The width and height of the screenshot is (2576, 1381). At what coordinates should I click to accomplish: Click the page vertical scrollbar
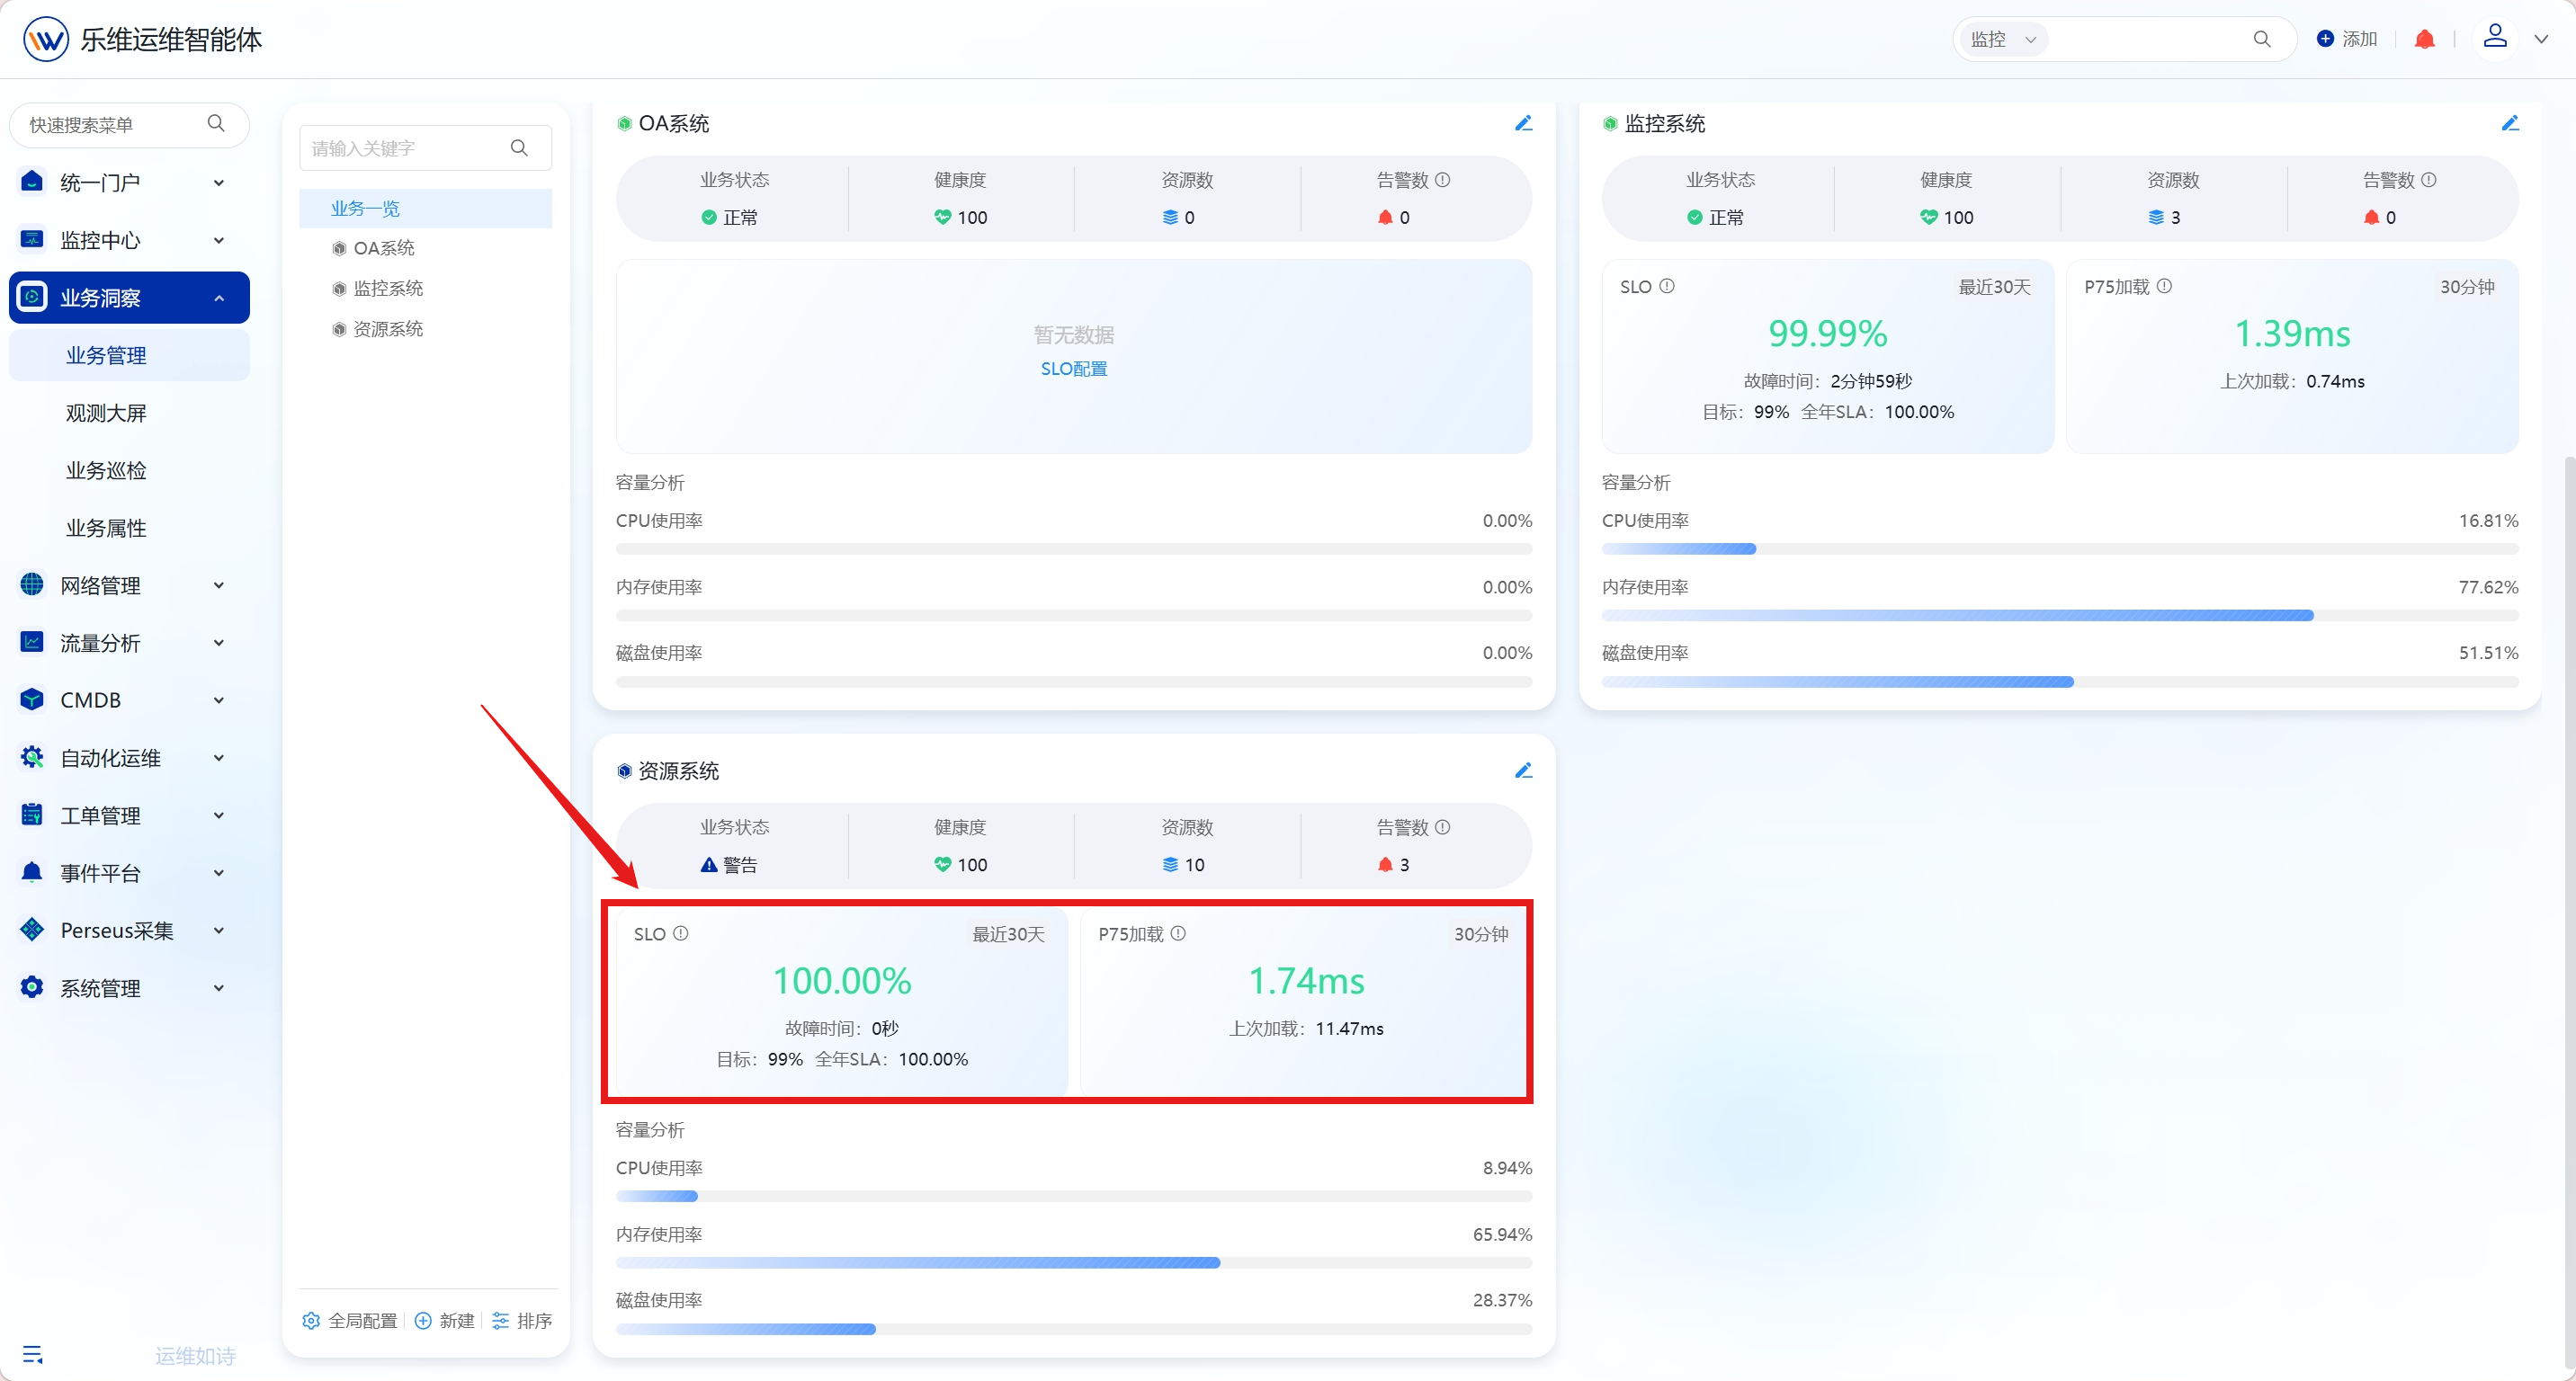(2568, 914)
